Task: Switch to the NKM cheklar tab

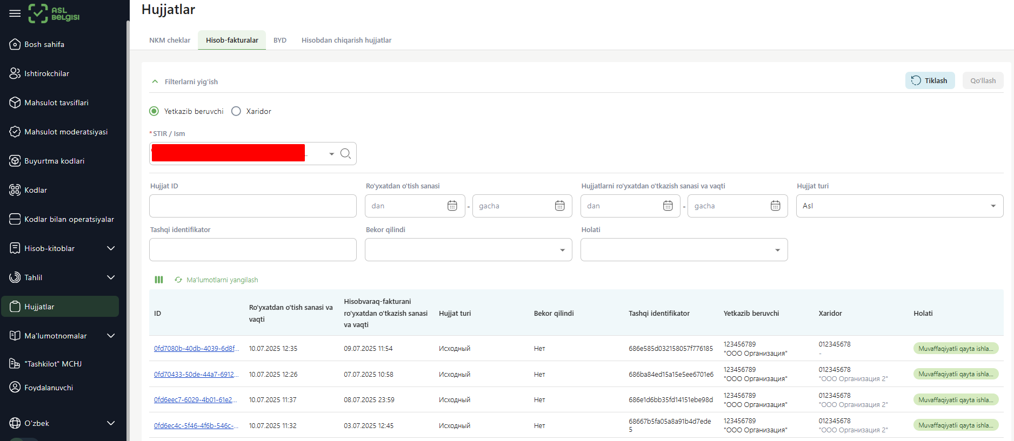Action: [x=170, y=40]
